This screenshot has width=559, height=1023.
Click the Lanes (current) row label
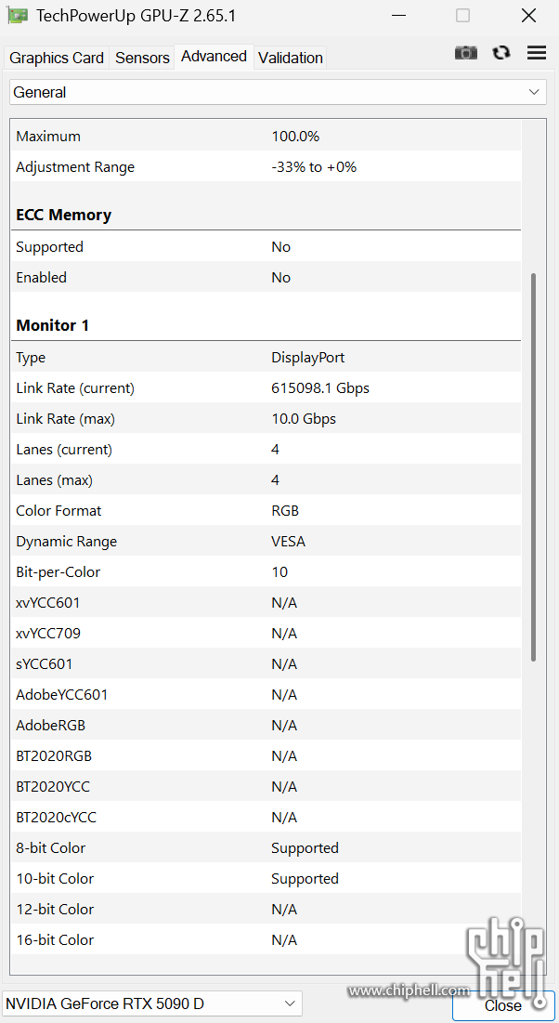click(x=64, y=450)
